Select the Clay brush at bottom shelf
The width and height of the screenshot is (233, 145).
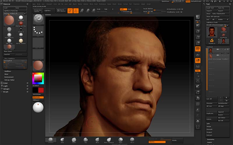85,140
